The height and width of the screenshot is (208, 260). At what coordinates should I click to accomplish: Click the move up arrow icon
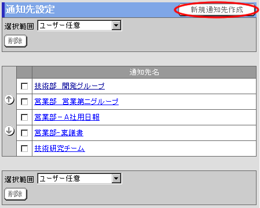coord(9,99)
